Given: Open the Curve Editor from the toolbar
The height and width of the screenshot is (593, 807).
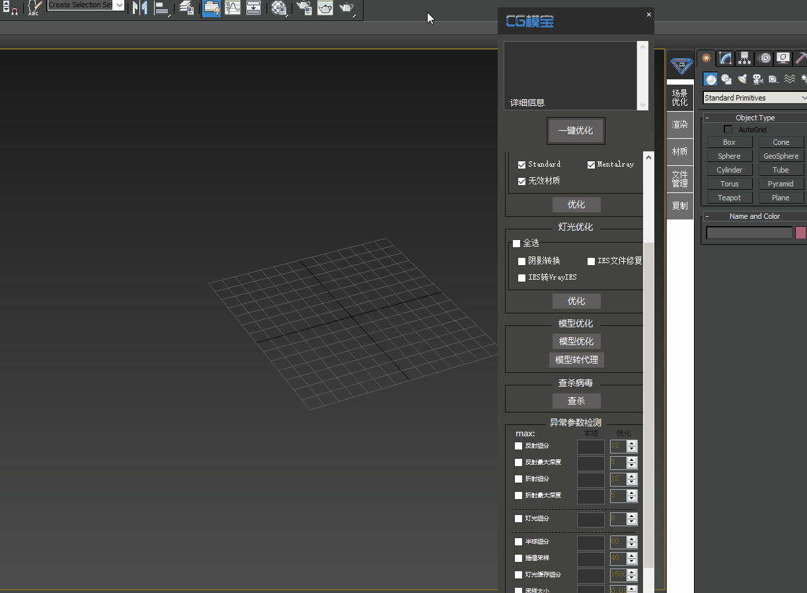Looking at the screenshot, I should [233, 9].
